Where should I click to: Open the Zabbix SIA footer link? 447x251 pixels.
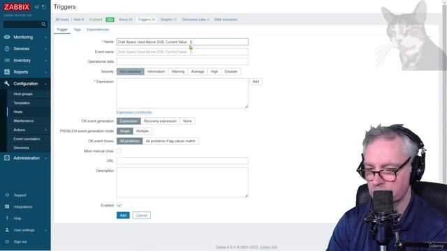coord(268,248)
